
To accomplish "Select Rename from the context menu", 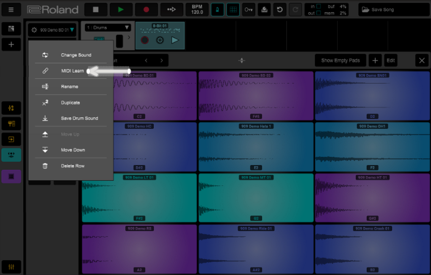I will point(71,87).
